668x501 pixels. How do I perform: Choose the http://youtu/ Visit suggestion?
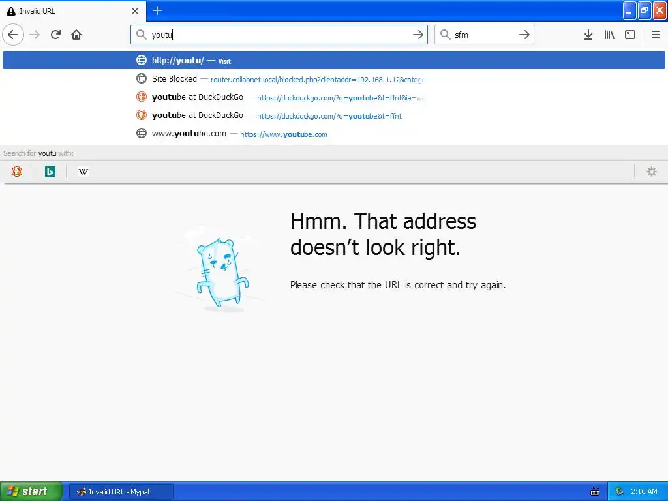click(x=334, y=60)
